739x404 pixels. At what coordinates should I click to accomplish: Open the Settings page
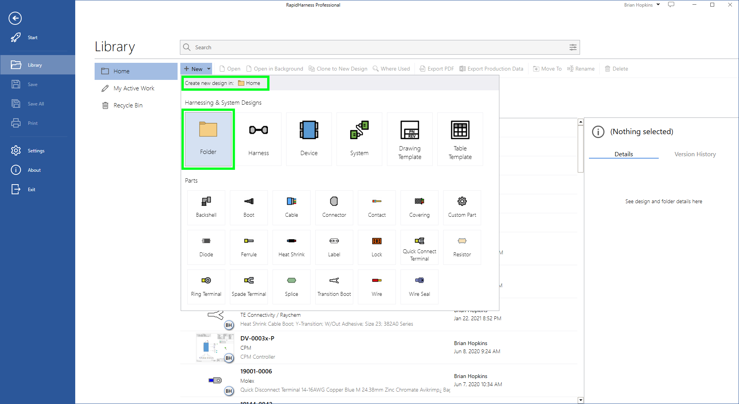(x=38, y=150)
